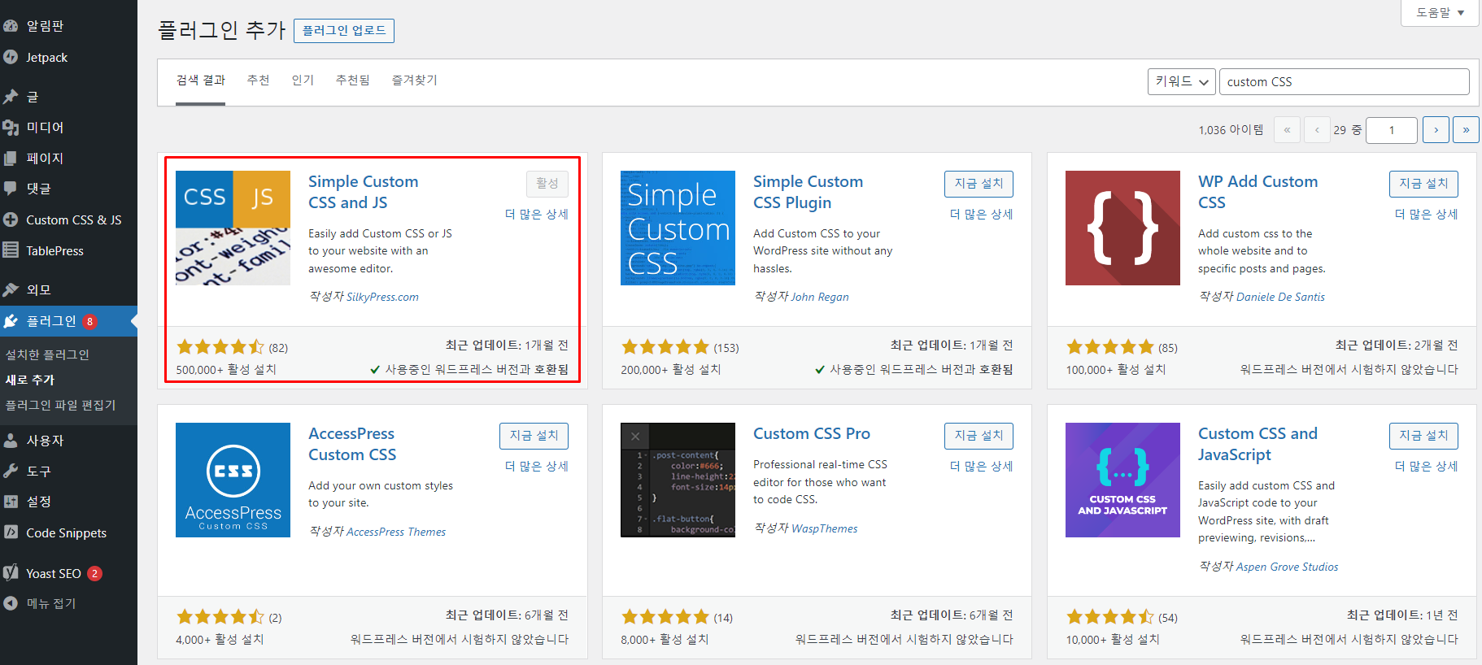
Task: Click the 플러그인 plug icon
Action: tap(11, 321)
